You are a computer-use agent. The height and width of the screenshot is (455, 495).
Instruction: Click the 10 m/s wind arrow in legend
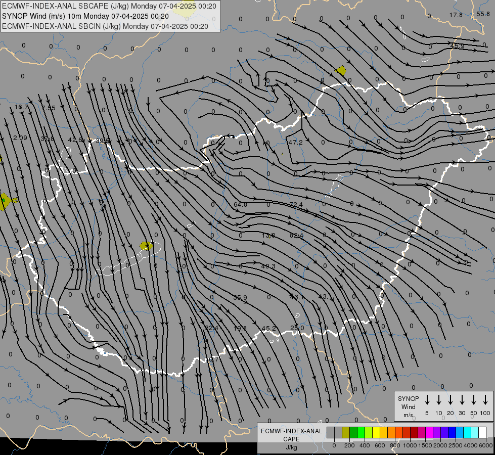click(x=439, y=400)
